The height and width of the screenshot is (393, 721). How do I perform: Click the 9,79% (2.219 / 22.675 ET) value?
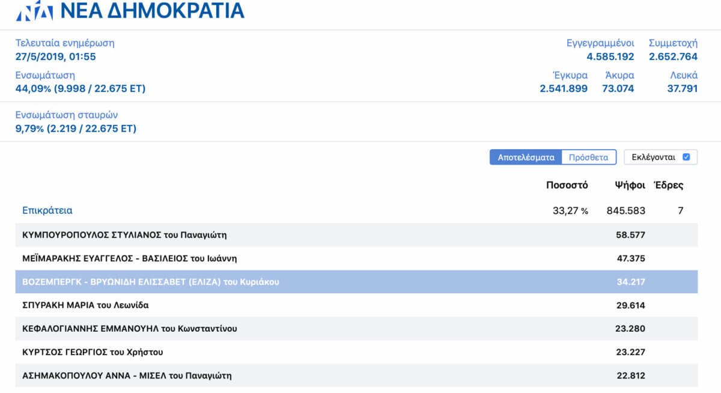click(76, 129)
